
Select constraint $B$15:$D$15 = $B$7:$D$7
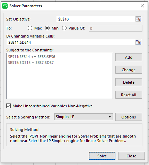tap(31, 63)
